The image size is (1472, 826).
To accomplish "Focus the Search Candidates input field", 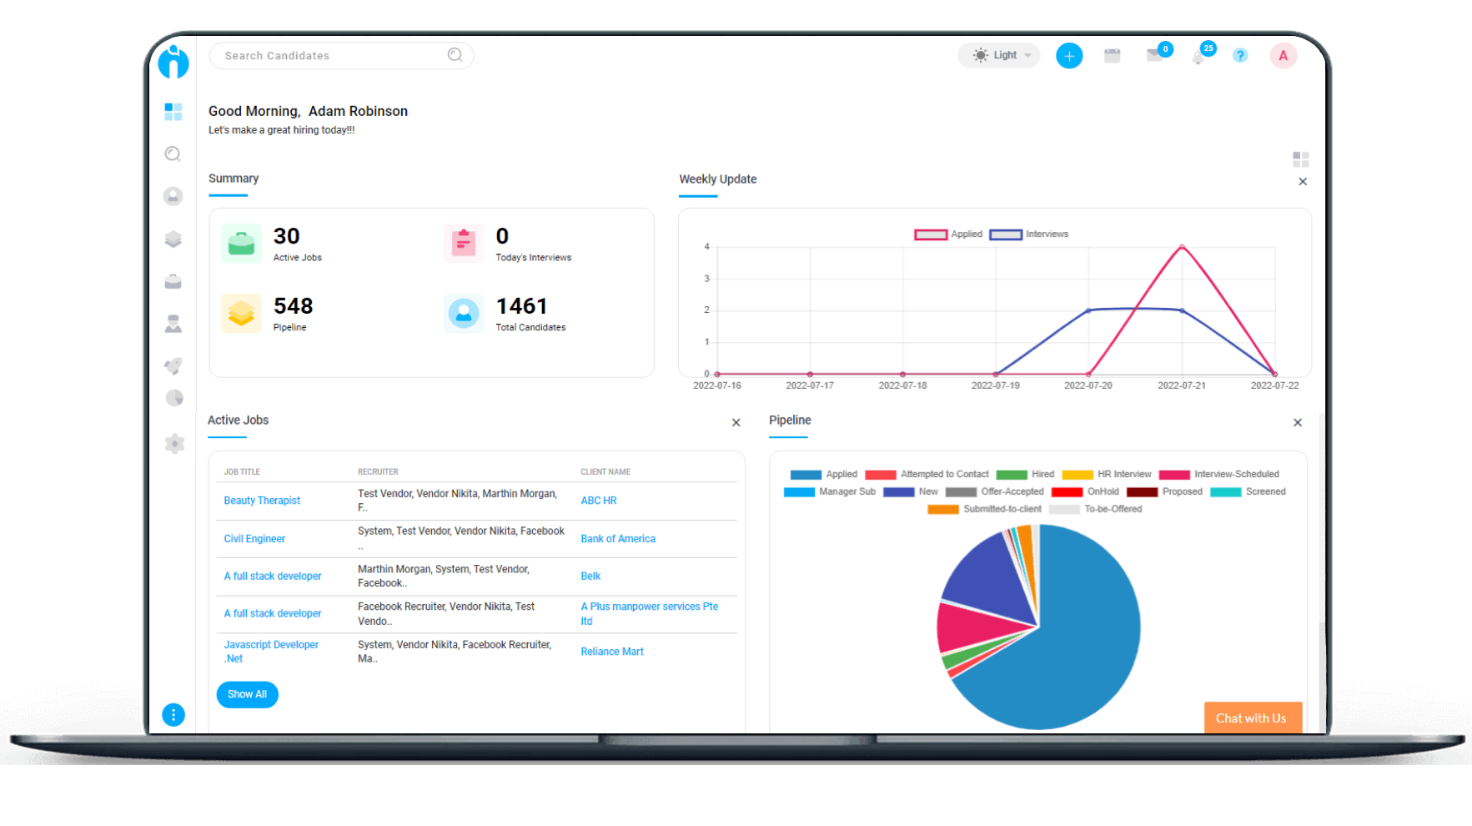I will tap(341, 56).
